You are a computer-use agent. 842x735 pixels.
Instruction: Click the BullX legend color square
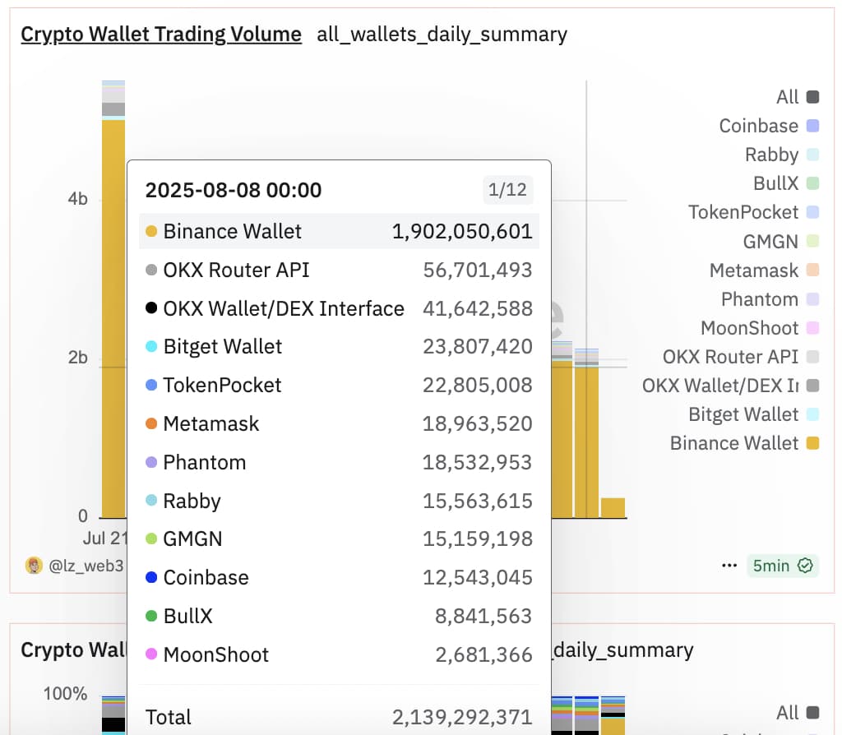(812, 183)
